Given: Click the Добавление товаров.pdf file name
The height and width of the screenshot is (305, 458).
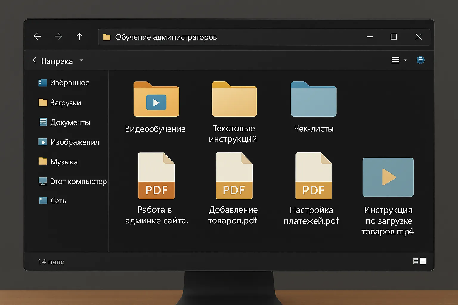Looking at the screenshot, I should click(233, 215).
